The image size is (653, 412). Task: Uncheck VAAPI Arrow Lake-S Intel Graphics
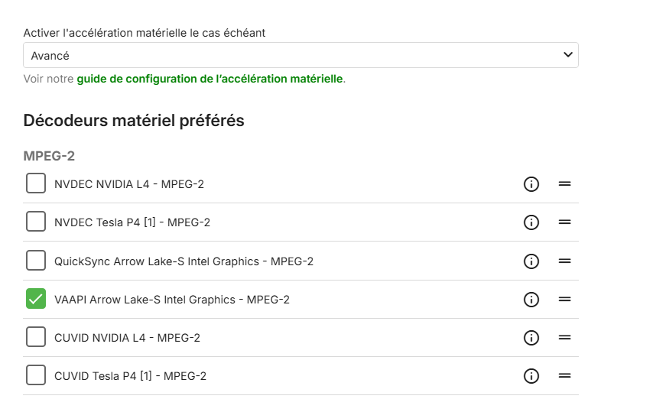(x=36, y=299)
